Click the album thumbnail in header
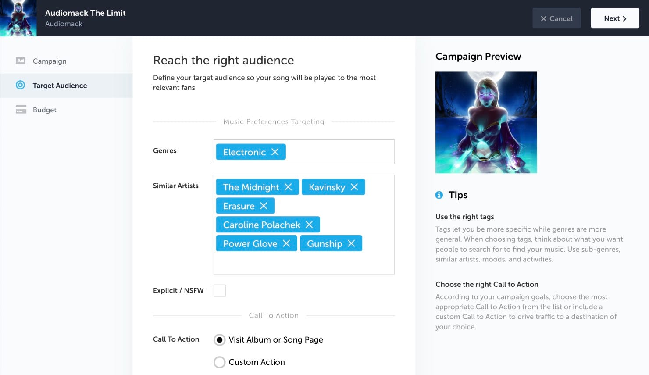Screen dimensions: 649x375 (18, 18)
